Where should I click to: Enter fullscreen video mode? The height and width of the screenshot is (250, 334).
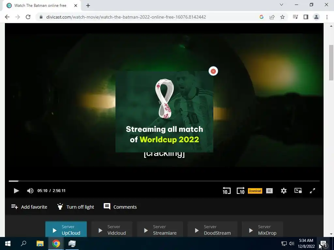point(312,191)
